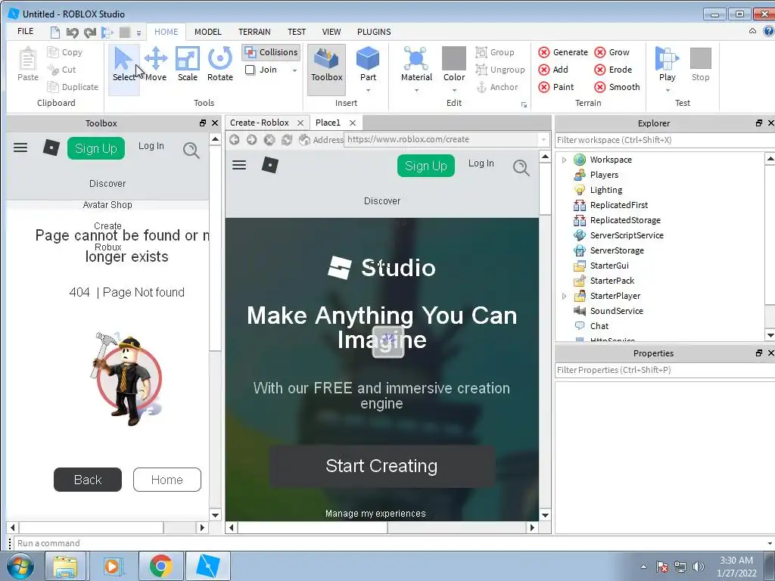
Task: Activate the Scale tool
Action: (x=188, y=64)
